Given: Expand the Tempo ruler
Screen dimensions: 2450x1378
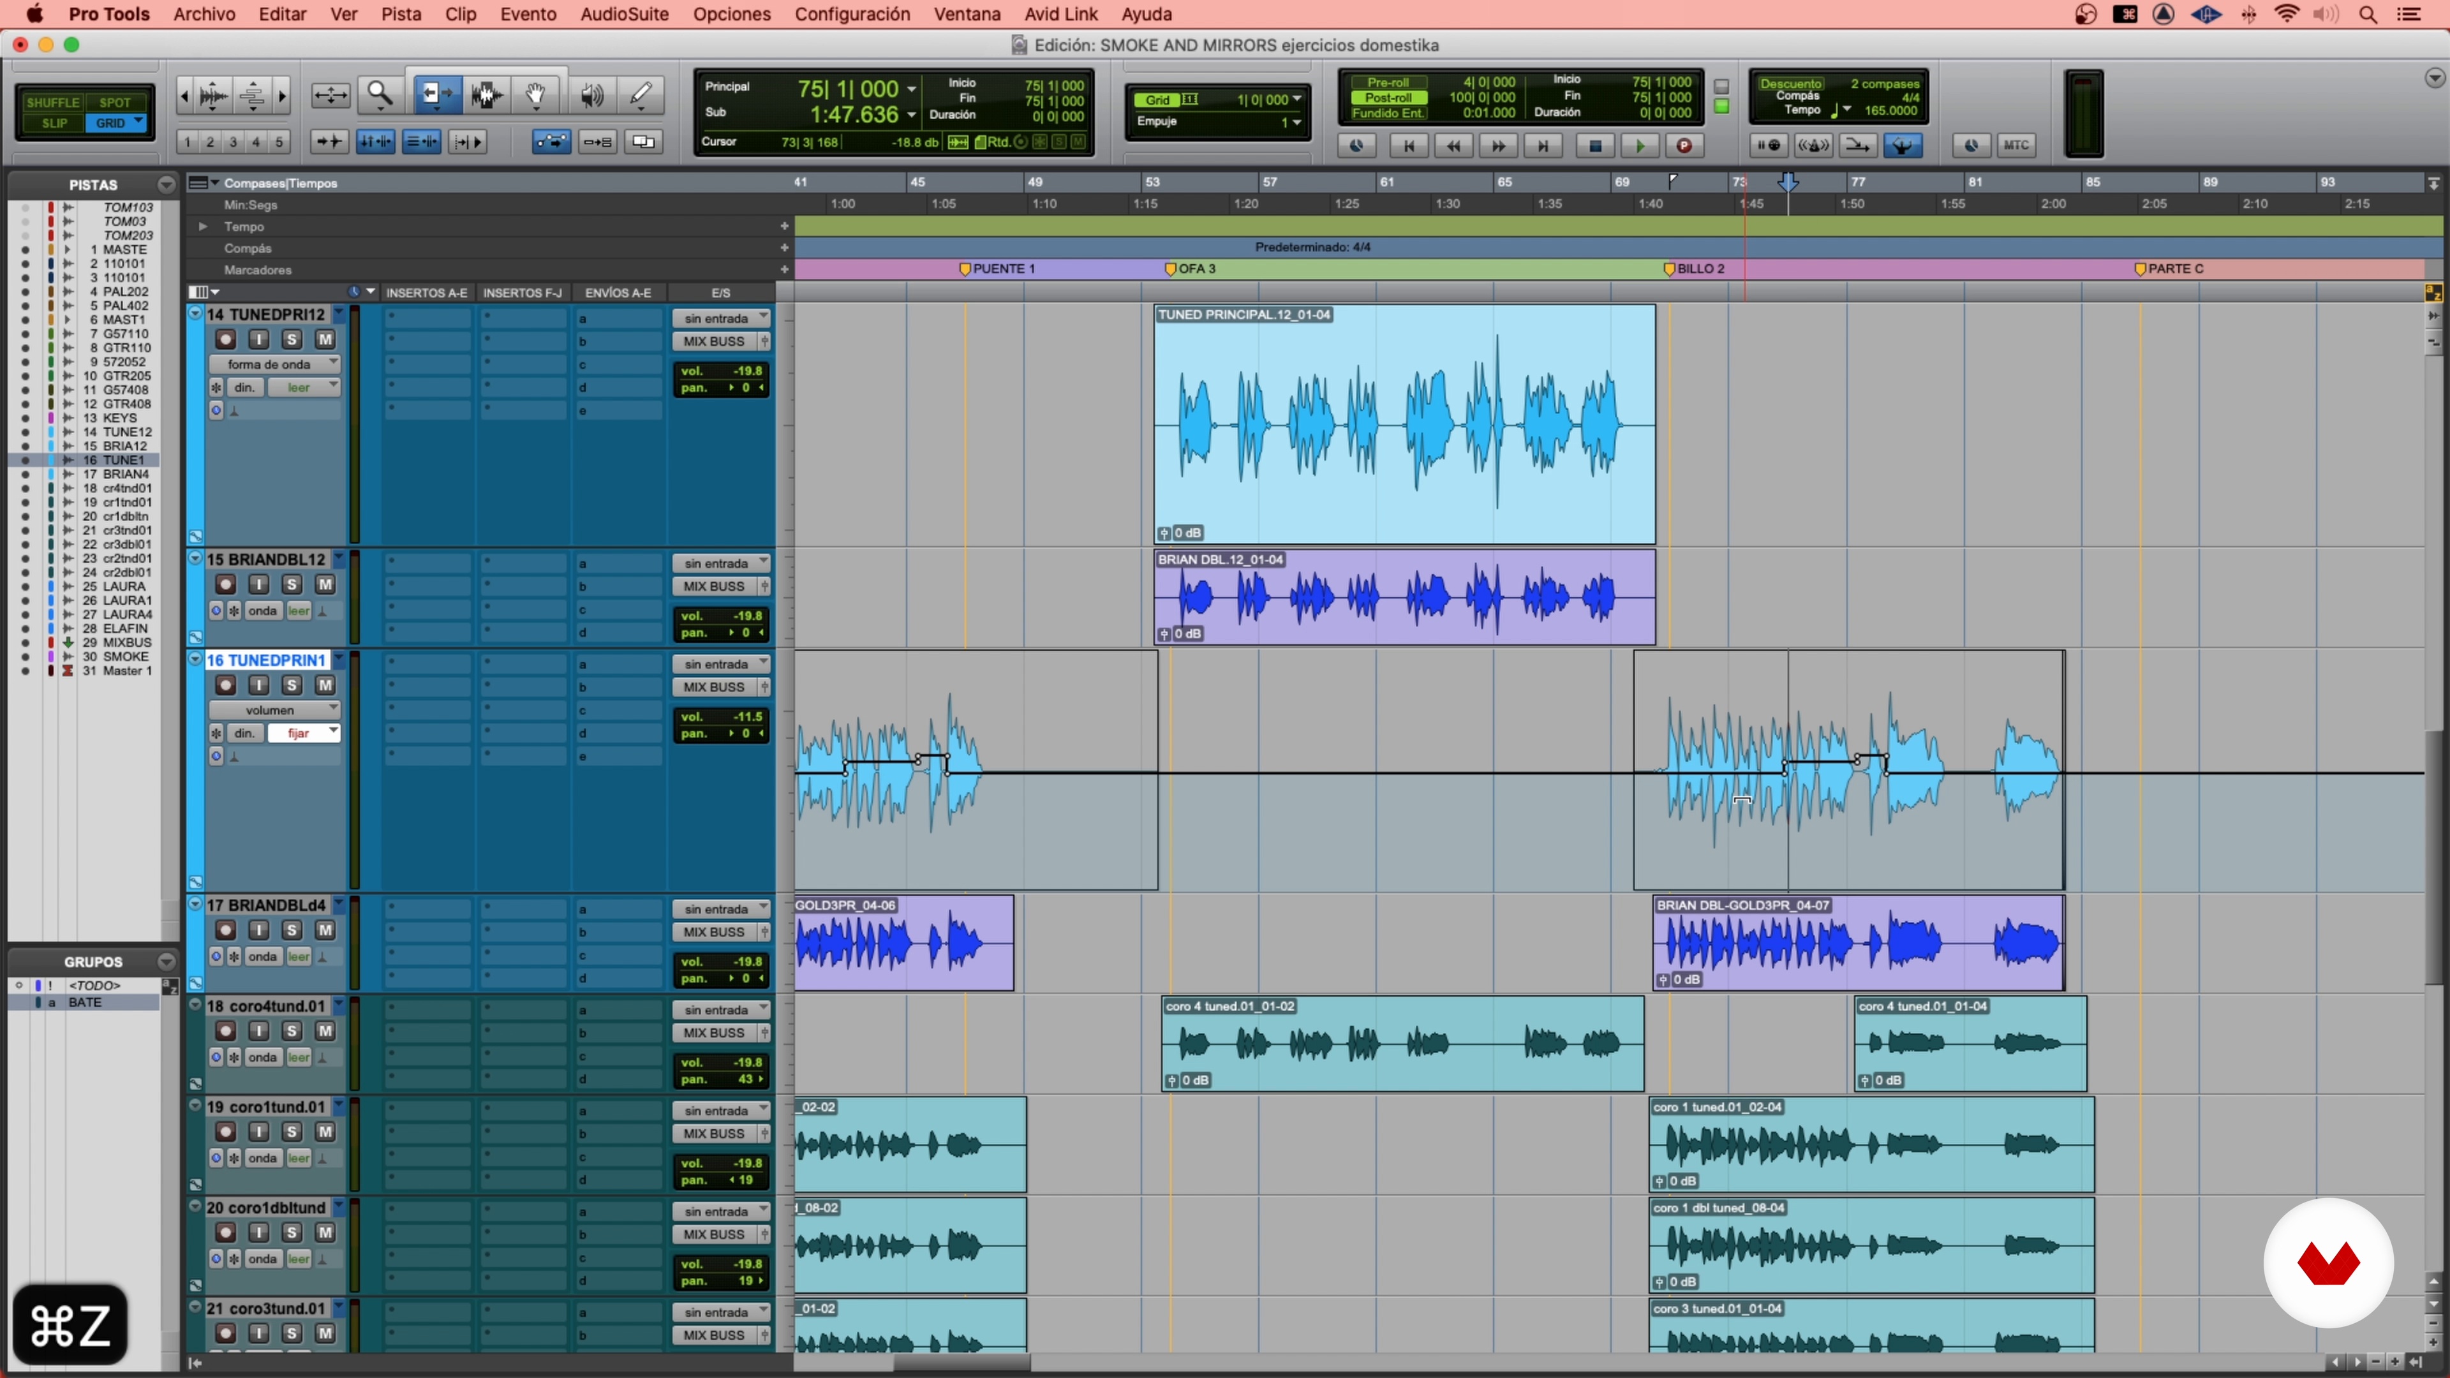Looking at the screenshot, I should click(203, 226).
